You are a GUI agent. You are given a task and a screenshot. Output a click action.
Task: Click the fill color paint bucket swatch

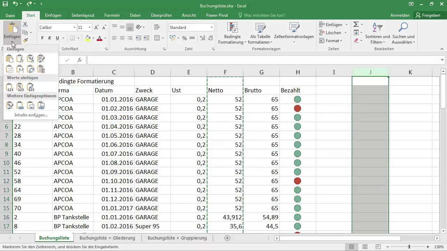[x=88, y=38]
